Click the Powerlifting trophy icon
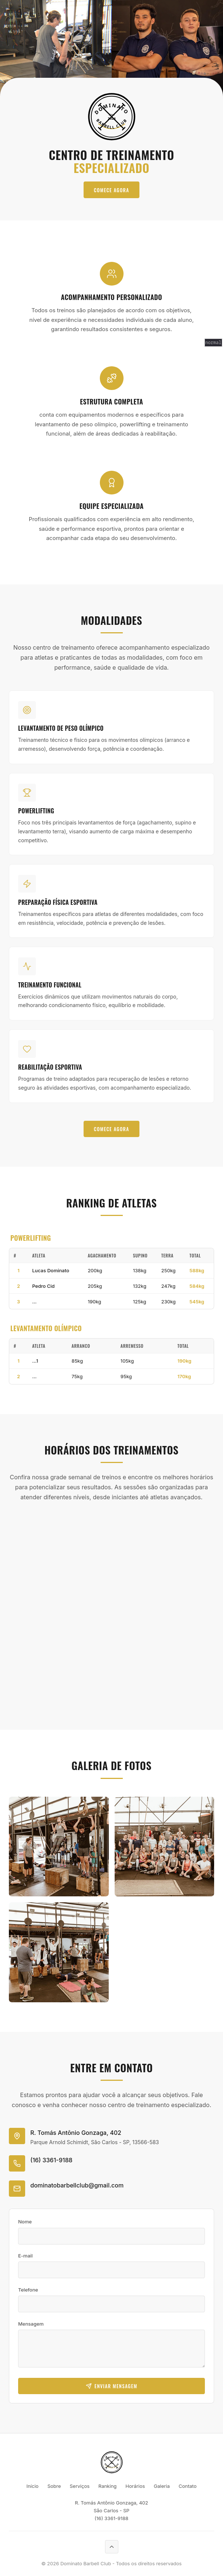Viewport: 223px width, 2576px height. (x=27, y=792)
